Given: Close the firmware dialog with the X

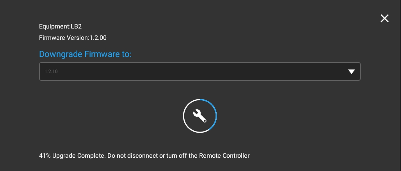Looking at the screenshot, I should (385, 18).
